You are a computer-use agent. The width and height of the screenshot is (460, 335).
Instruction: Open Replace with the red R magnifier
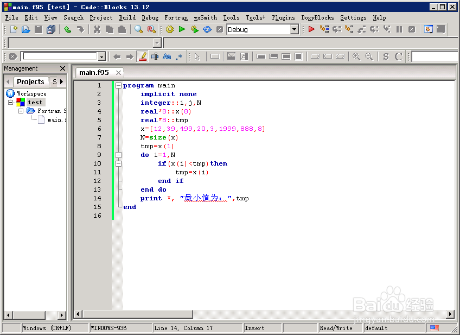point(151,29)
